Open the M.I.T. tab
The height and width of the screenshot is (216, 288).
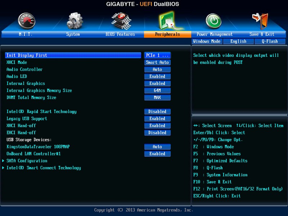tap(25, 34)
